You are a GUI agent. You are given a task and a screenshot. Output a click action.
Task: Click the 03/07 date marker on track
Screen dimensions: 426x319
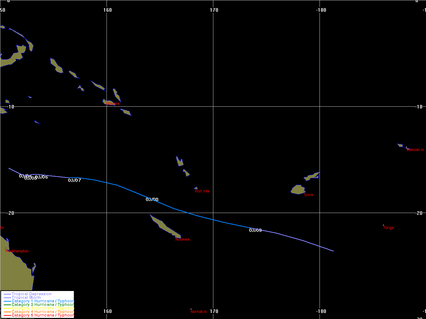coord(75,180)
